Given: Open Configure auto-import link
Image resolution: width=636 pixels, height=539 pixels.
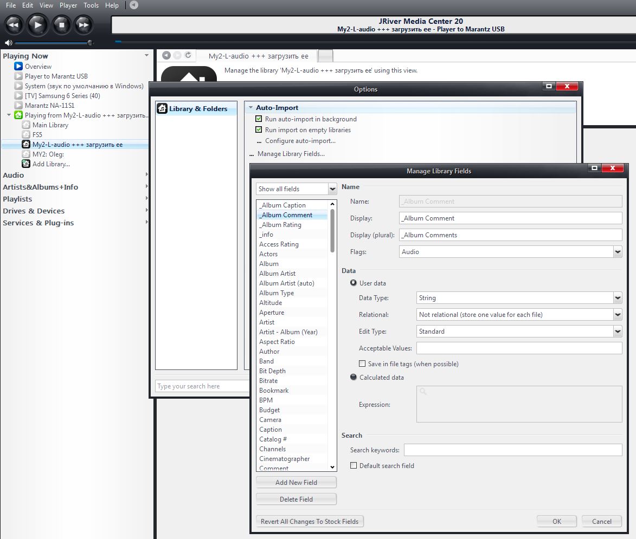Looking at the screenshot, I should [x=300, y=141].
